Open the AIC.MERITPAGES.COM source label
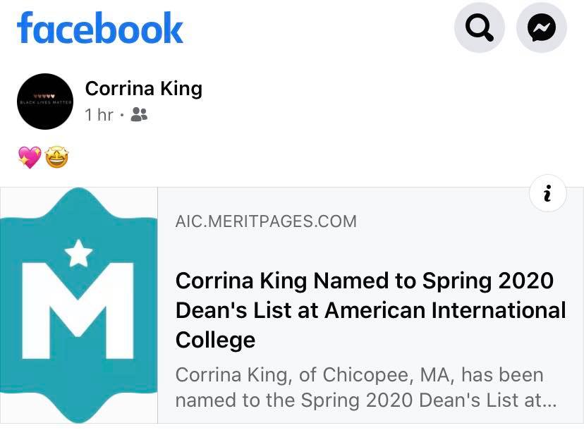 pyautogui.click(x=266, y=221)
